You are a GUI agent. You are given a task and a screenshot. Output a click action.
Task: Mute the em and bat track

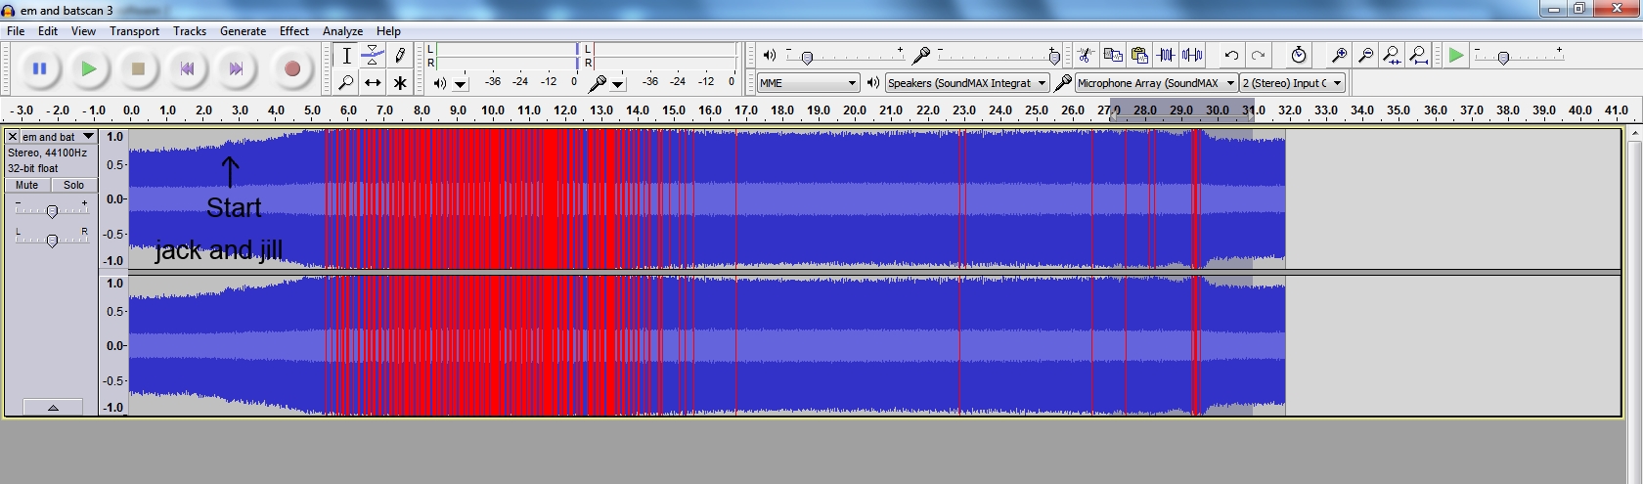pos(27,185)
